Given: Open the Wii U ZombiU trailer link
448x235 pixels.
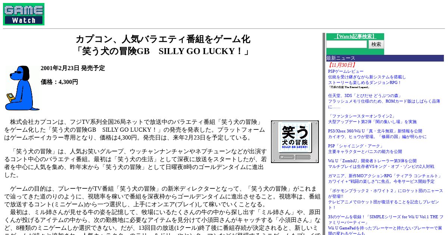Looking at the screenshot, I should click(x=381, y=164).
